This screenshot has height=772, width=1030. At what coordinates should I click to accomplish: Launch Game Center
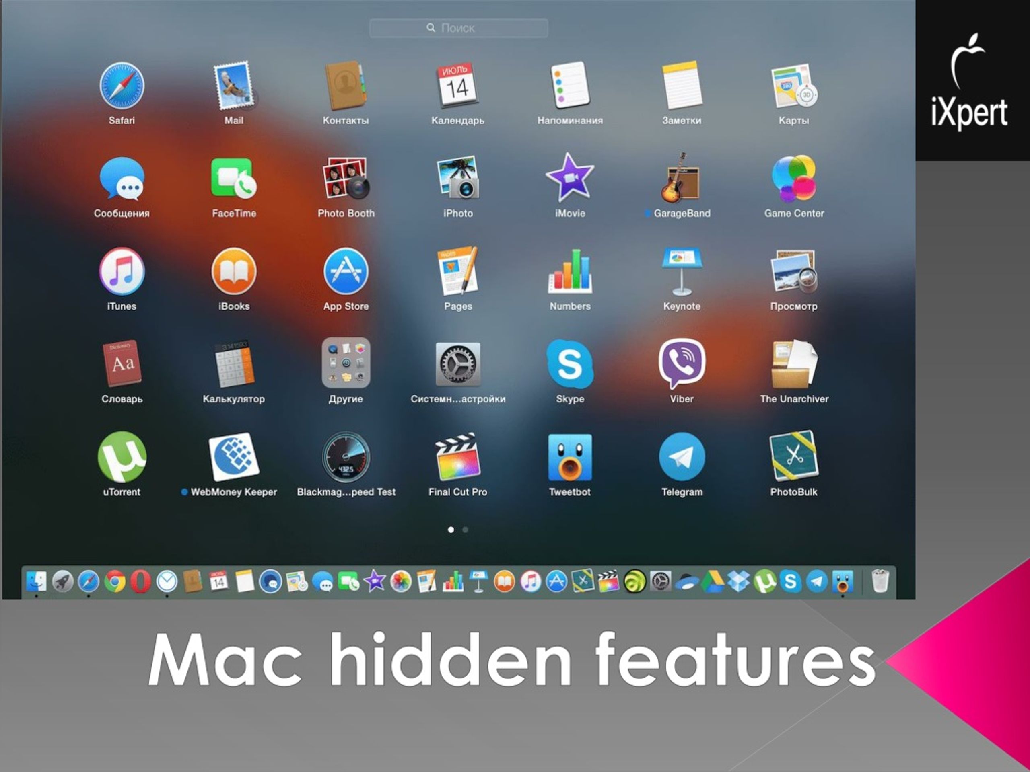pos(794,179)
